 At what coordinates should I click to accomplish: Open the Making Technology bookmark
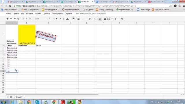coord(105,10)
